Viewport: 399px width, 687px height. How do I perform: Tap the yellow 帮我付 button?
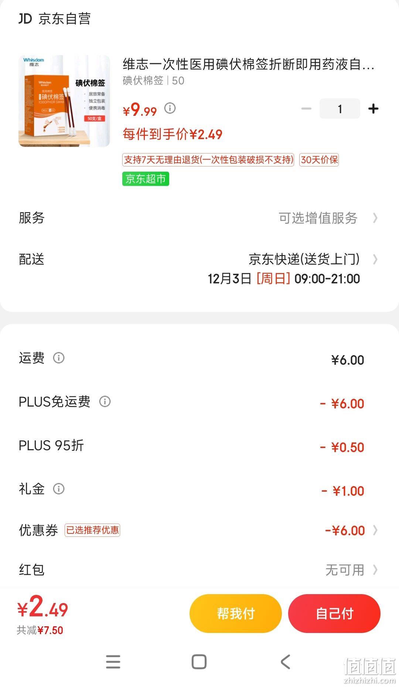236,613
